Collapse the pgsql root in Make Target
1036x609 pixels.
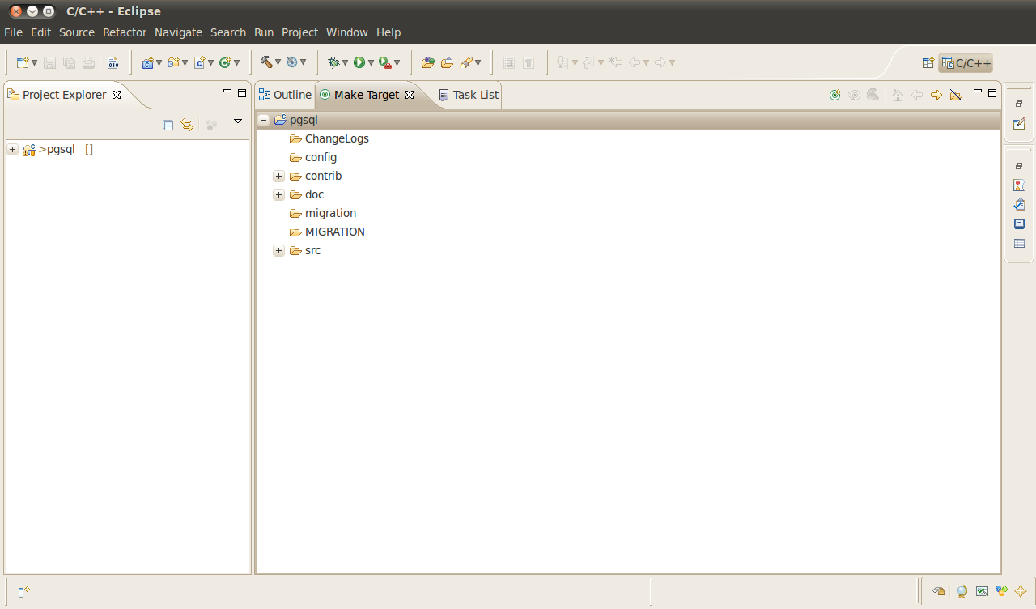tap(263, 120)
